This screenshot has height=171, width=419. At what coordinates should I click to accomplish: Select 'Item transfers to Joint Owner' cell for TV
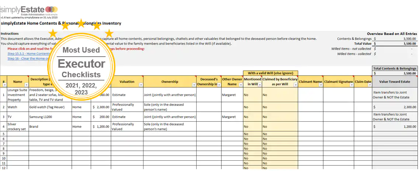pos(395,117)
